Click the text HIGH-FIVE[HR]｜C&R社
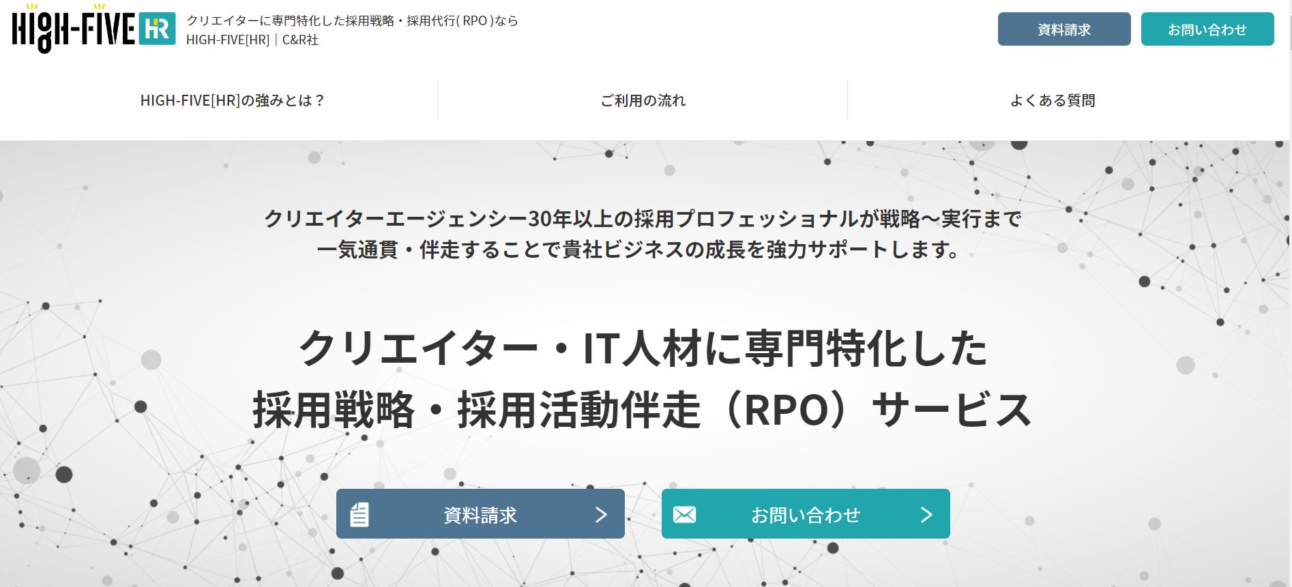1292x587 pixels. [252, 40]
